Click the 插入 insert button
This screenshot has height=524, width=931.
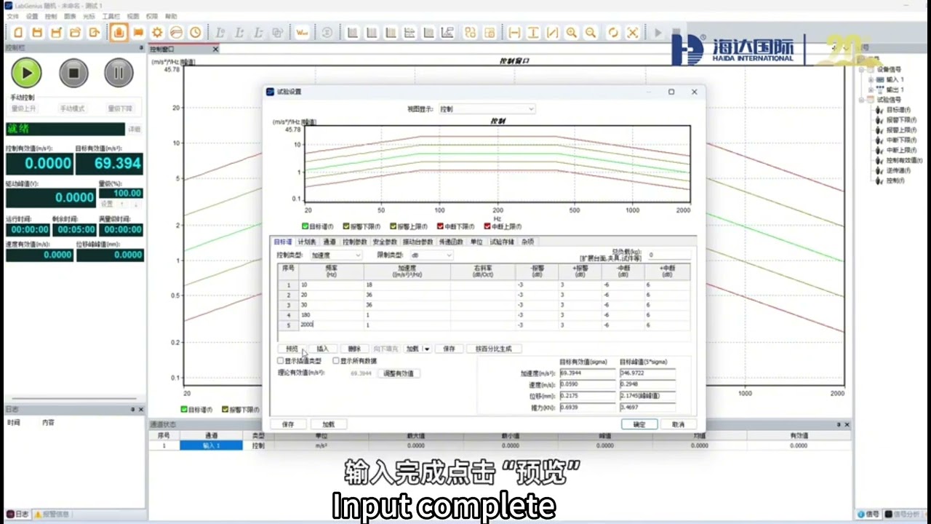click(x=323, y=349)
